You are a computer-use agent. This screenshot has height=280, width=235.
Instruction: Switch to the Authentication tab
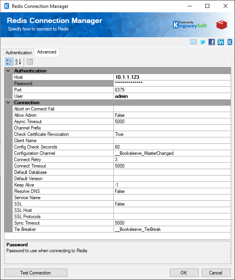[x=19, y=53]
